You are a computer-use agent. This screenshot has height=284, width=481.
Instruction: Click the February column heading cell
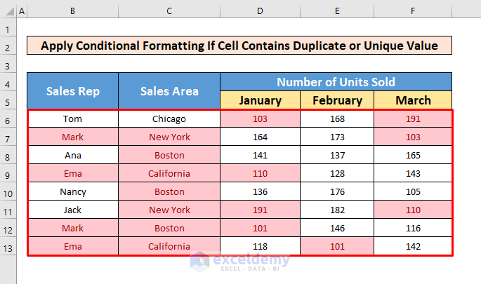pyautogui.click(x=337, y=100)
